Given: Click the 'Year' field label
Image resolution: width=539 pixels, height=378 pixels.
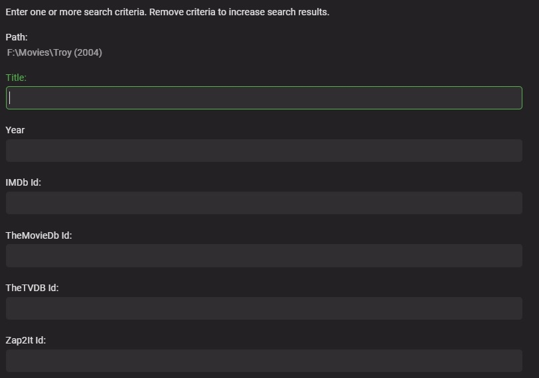Looking at the screenshot, I should pos(15,130).
